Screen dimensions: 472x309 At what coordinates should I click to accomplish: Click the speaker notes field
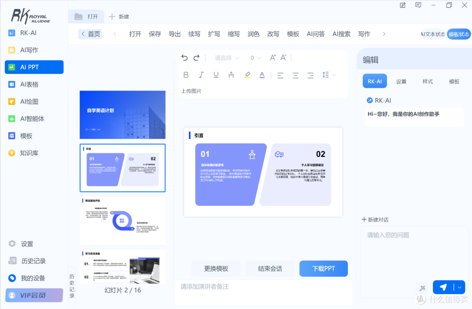coord(263,292)
